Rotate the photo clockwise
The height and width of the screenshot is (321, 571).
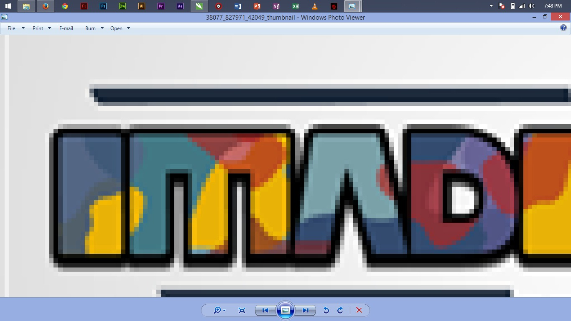pos(340,310)
